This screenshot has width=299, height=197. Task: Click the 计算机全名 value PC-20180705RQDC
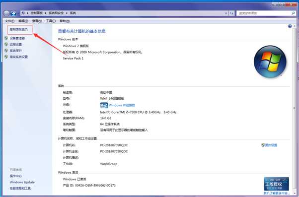point(114,151)
